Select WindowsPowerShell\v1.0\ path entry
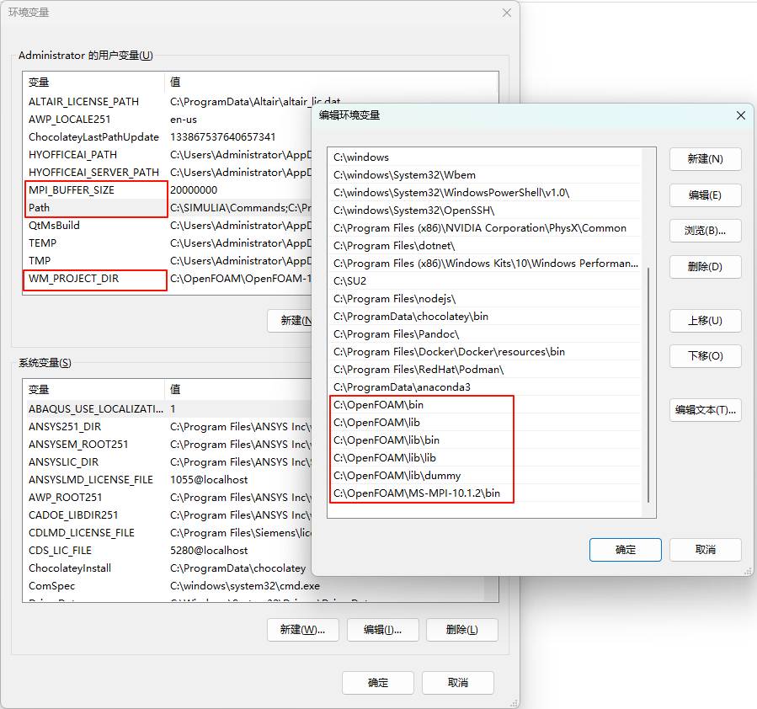The height and width of the screenshot is (709, 757). tap(485, 193)
